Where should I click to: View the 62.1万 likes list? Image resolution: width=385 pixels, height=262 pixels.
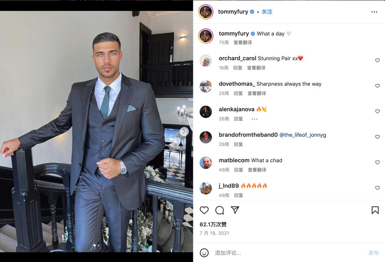tap(213, 224)
